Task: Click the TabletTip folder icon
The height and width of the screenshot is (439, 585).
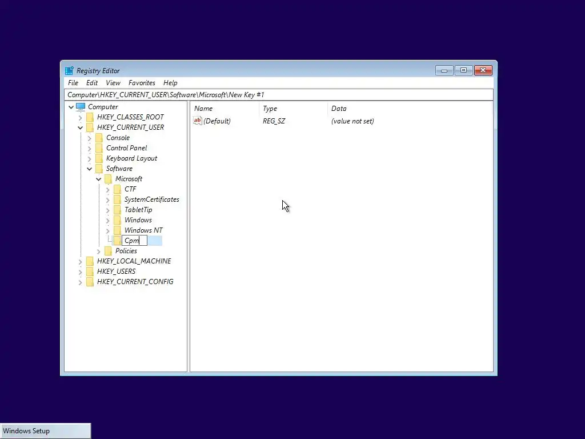Action: click(117, 210)
